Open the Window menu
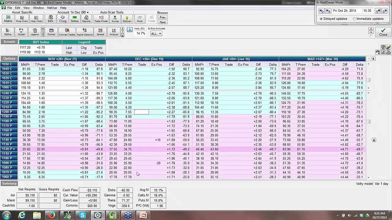 tap(38, 8)
